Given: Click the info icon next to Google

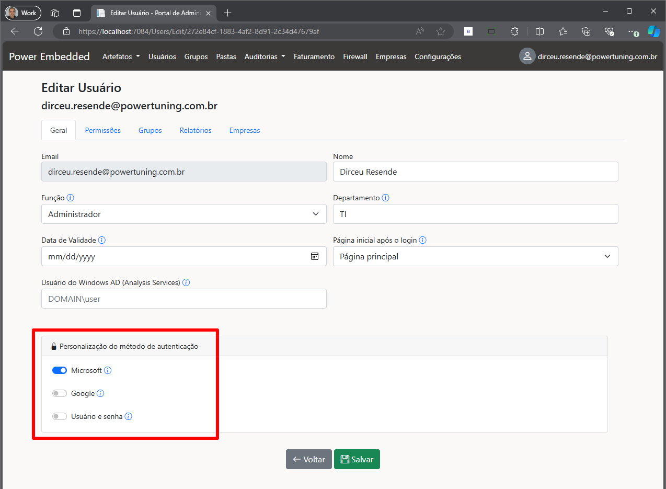Looking at the screenshot, I should point(100,393).
